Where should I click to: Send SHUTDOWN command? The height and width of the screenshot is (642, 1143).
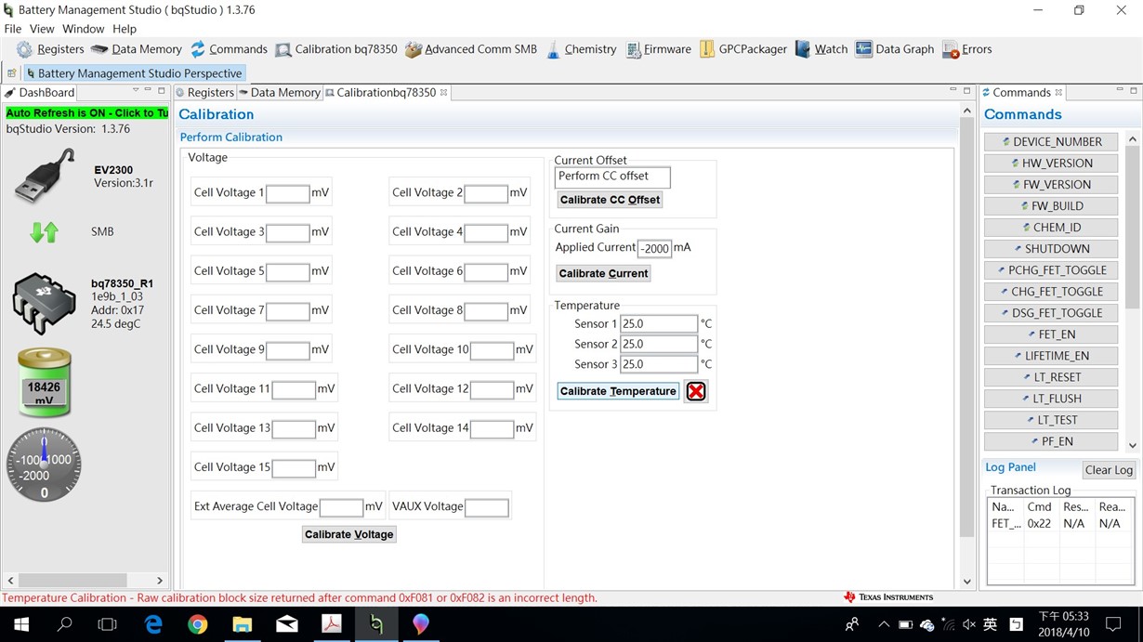[1052, 249]
